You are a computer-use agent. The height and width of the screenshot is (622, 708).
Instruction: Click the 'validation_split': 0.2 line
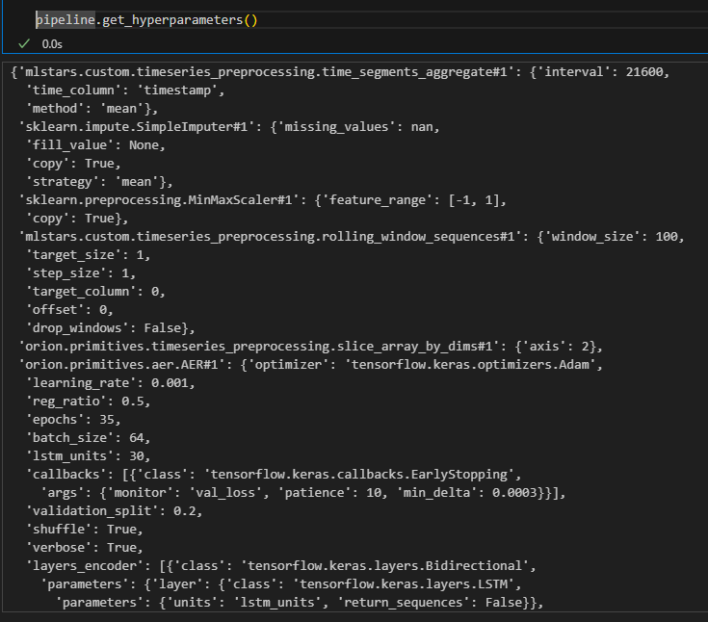tap(114, 511)
